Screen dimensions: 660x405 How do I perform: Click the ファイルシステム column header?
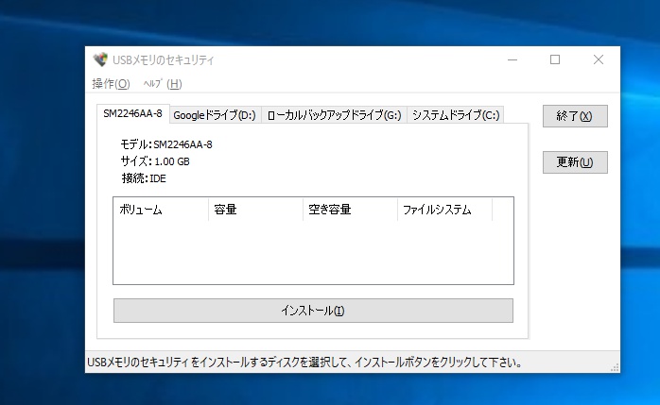pos(444,210)
